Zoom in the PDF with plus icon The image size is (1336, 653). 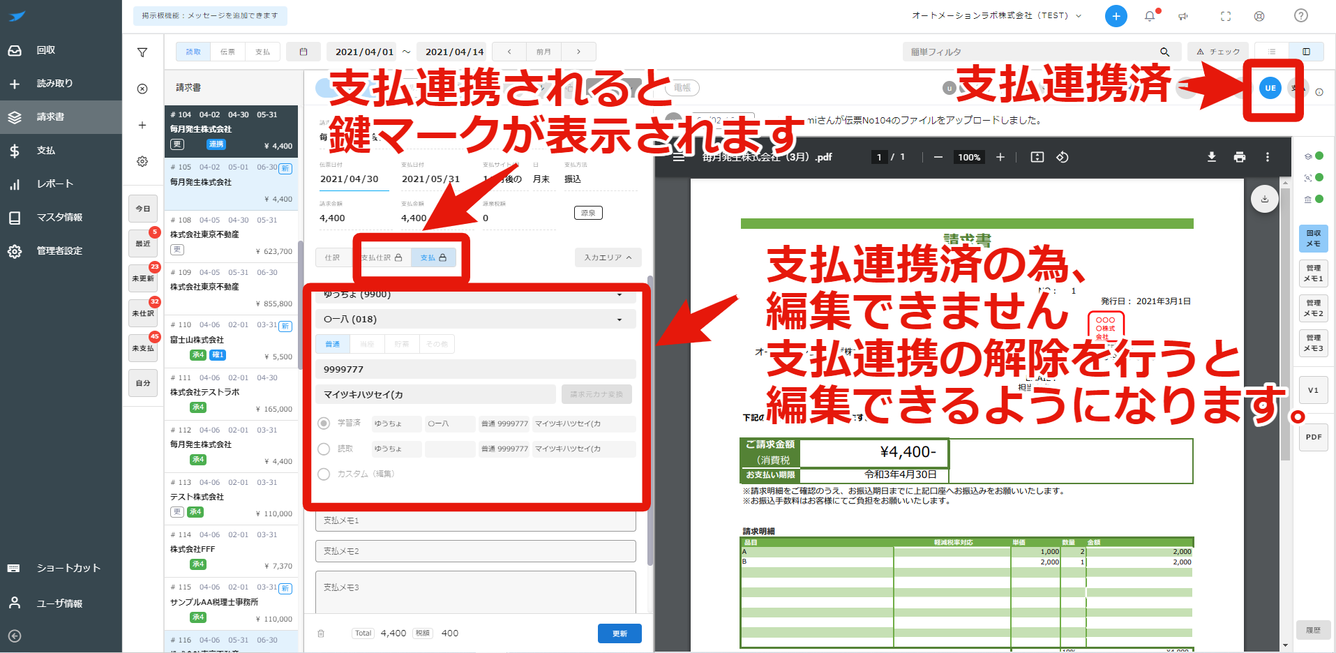coord(1000,157)
